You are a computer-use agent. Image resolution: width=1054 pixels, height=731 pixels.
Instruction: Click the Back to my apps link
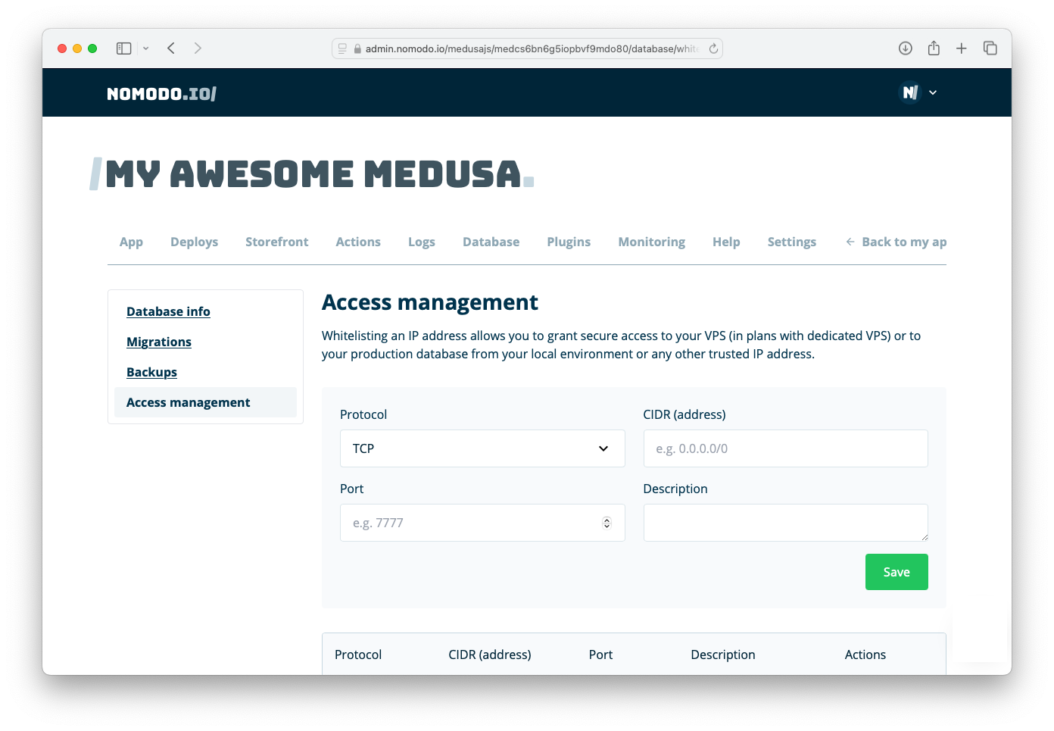[x=896, y=242]
